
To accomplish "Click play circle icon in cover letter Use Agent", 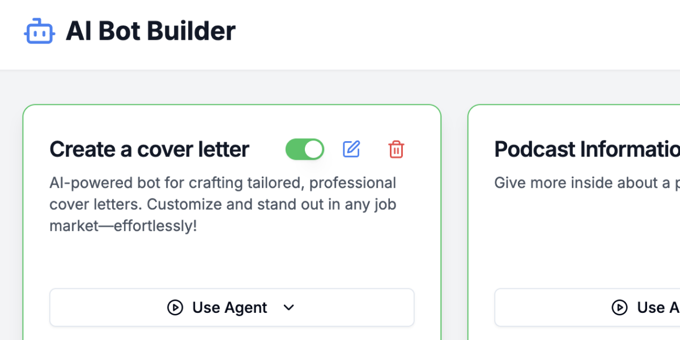I will point(175,308).
